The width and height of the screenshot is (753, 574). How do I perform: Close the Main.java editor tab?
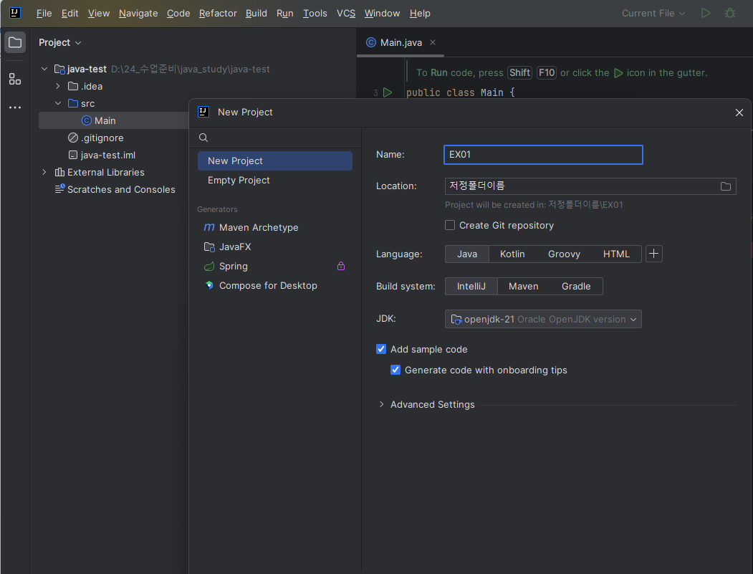433,42
